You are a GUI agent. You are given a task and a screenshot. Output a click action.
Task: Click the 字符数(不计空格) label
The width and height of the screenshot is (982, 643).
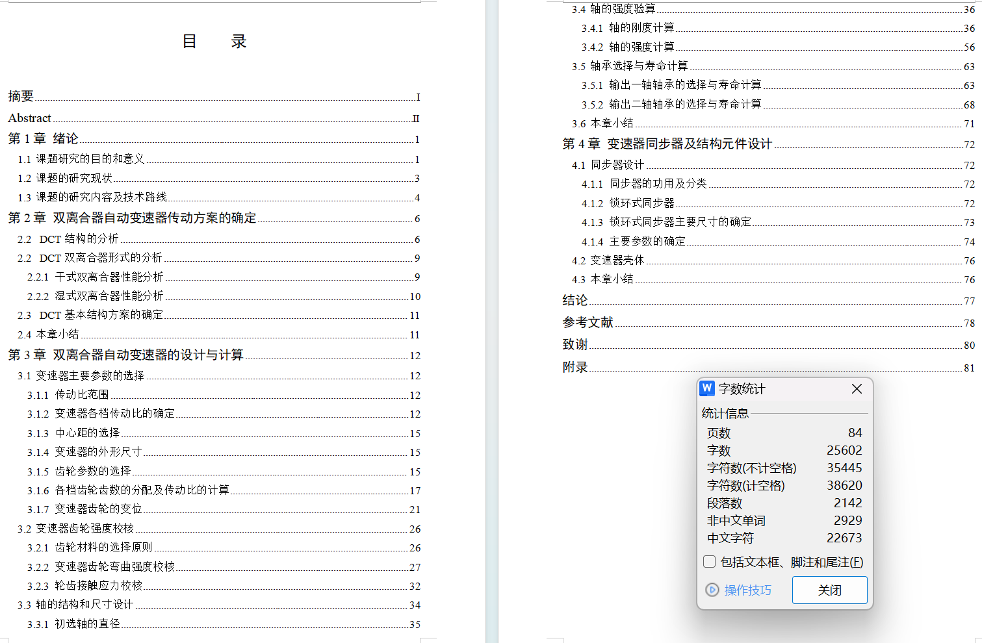point(751,468)
